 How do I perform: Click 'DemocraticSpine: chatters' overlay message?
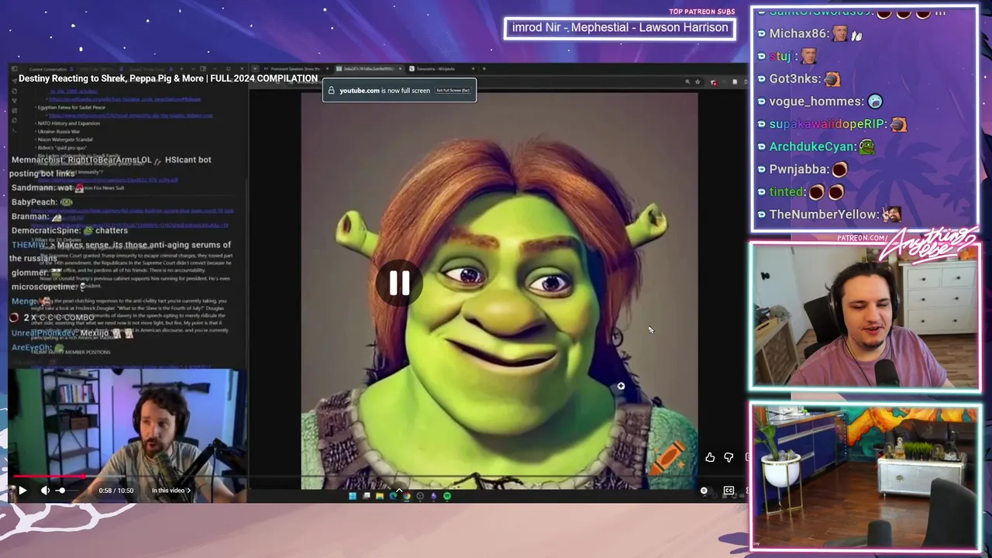[70, 230]
